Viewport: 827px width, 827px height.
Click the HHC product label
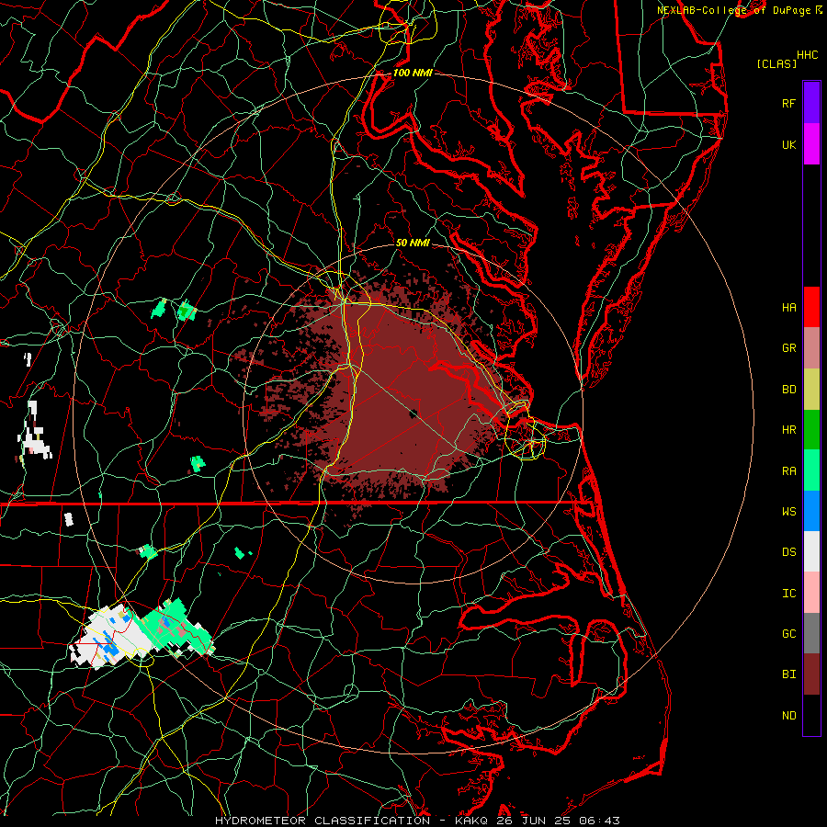click(x=808, y=55)
